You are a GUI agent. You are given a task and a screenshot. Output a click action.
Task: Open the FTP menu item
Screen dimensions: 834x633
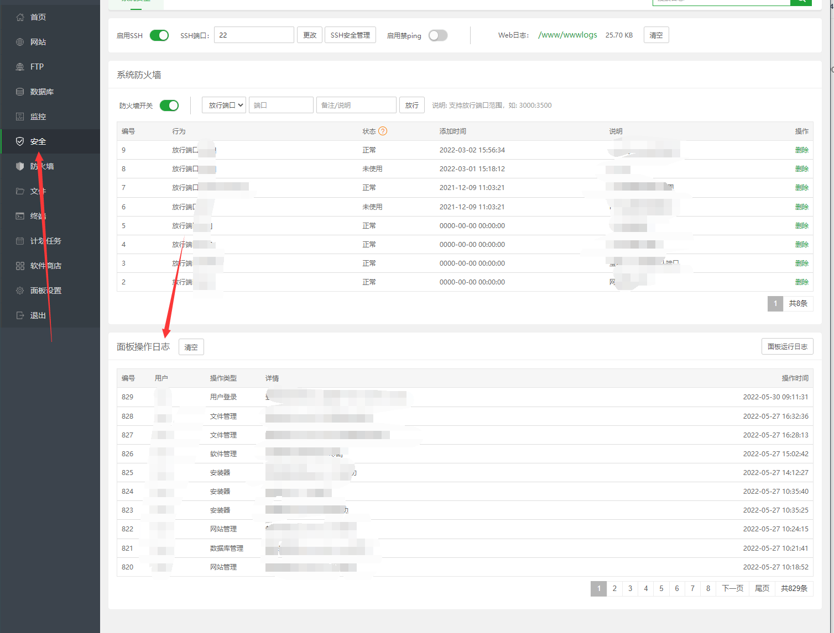point(37,67)
